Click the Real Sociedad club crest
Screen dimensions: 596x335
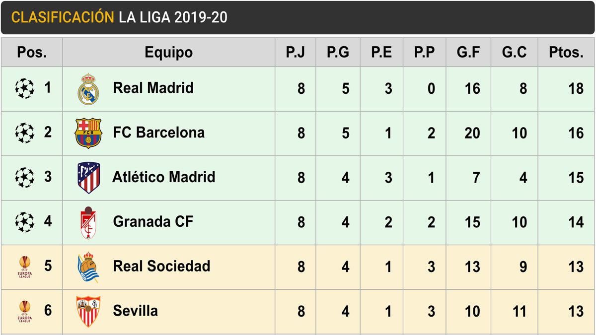click(x=88, y=267)
